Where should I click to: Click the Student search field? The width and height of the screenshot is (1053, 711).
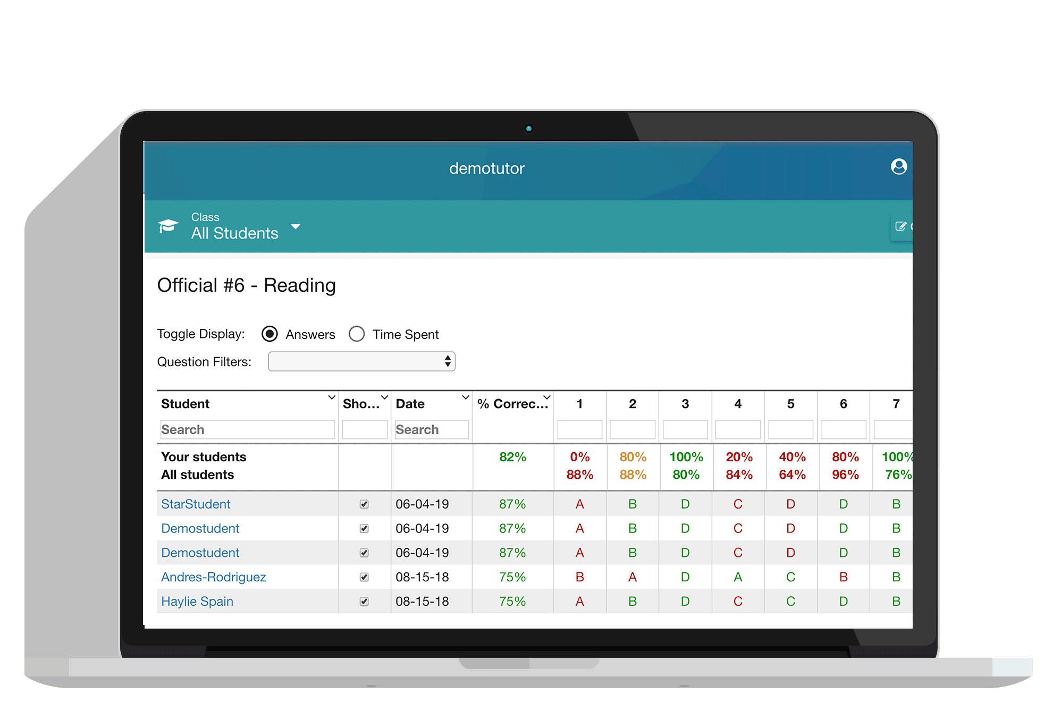(246, 429)
